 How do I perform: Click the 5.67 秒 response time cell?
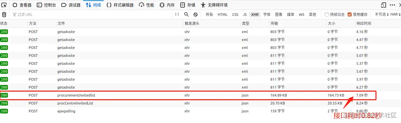tap(362, 71)
